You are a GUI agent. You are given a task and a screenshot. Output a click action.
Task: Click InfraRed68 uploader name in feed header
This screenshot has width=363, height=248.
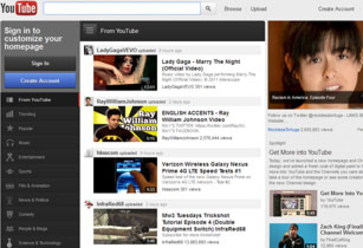click(110, 204)
